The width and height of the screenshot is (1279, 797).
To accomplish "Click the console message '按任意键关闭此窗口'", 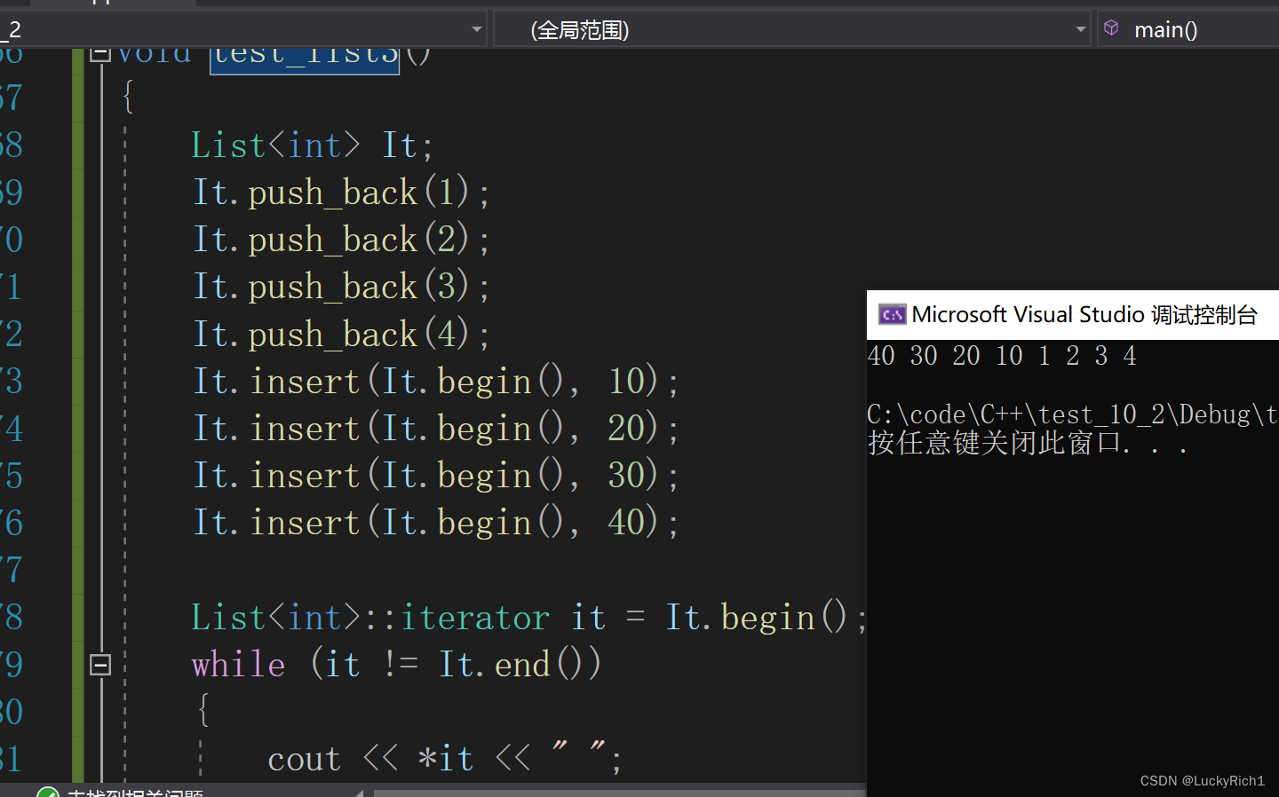I will [x=995, y=442].
